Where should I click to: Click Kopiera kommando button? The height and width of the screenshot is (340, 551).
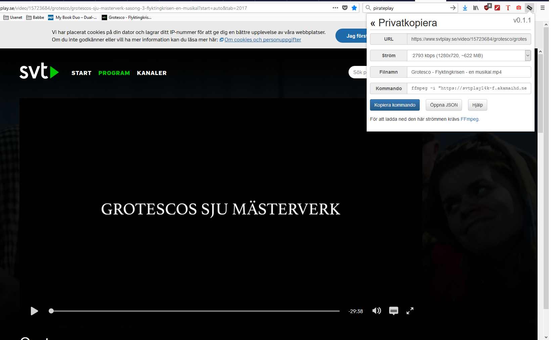tap(395, 105)
